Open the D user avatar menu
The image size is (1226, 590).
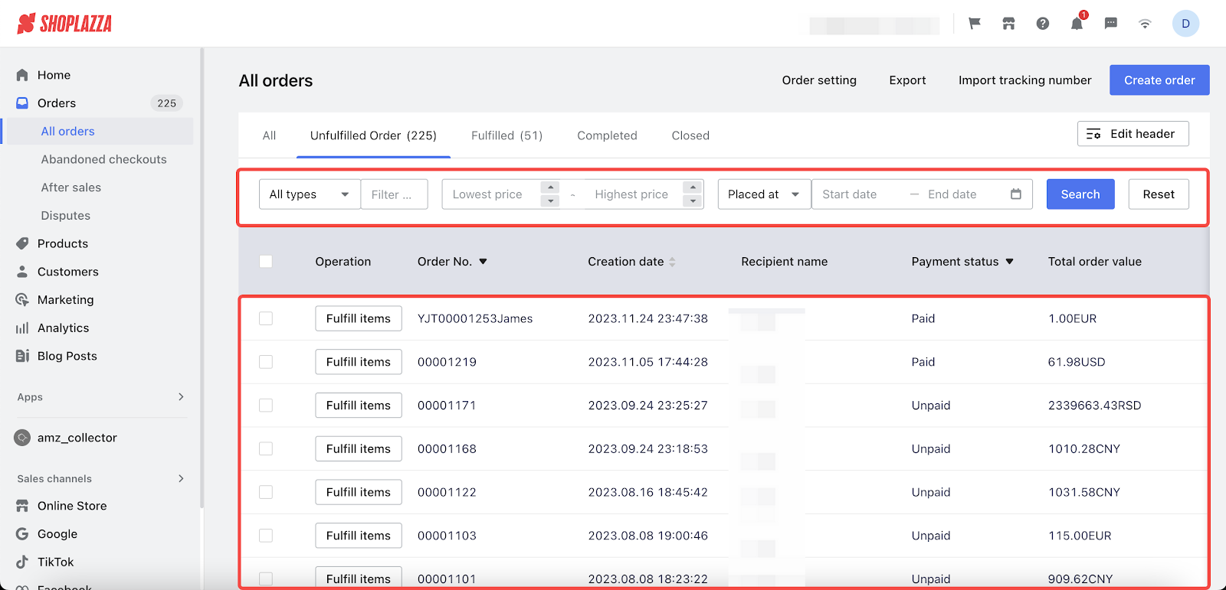tap(1185, 24)
